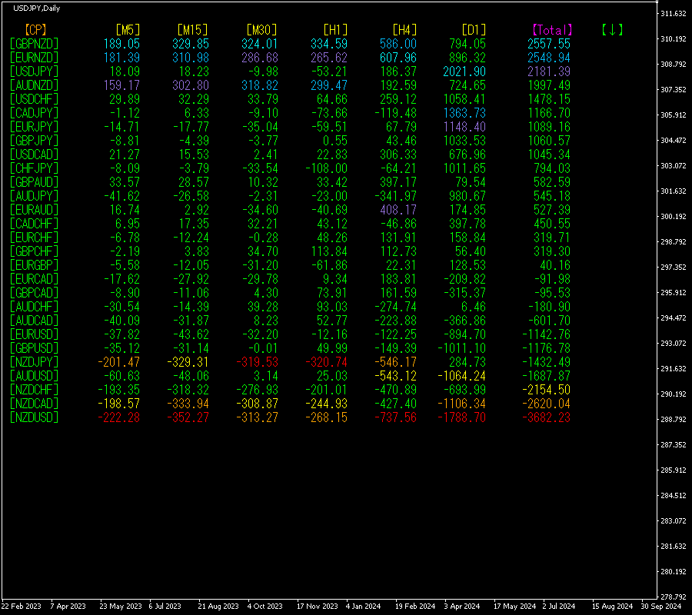Sort by the [H4] column header
Screen dimensions: 692x615
[404, 30]
